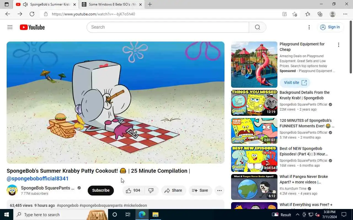
Task: Open tab actions menu icon
Action: point(7,4)
